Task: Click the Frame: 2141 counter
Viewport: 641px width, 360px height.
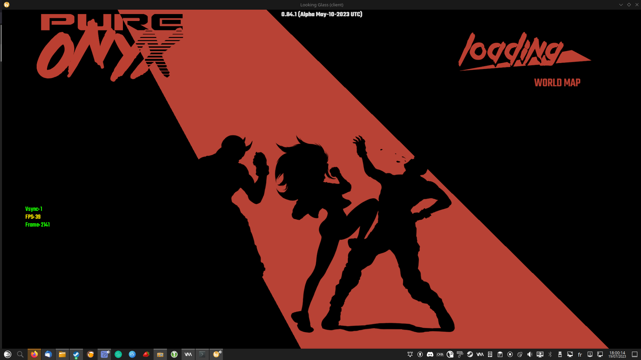Action: tap(38, 225)
